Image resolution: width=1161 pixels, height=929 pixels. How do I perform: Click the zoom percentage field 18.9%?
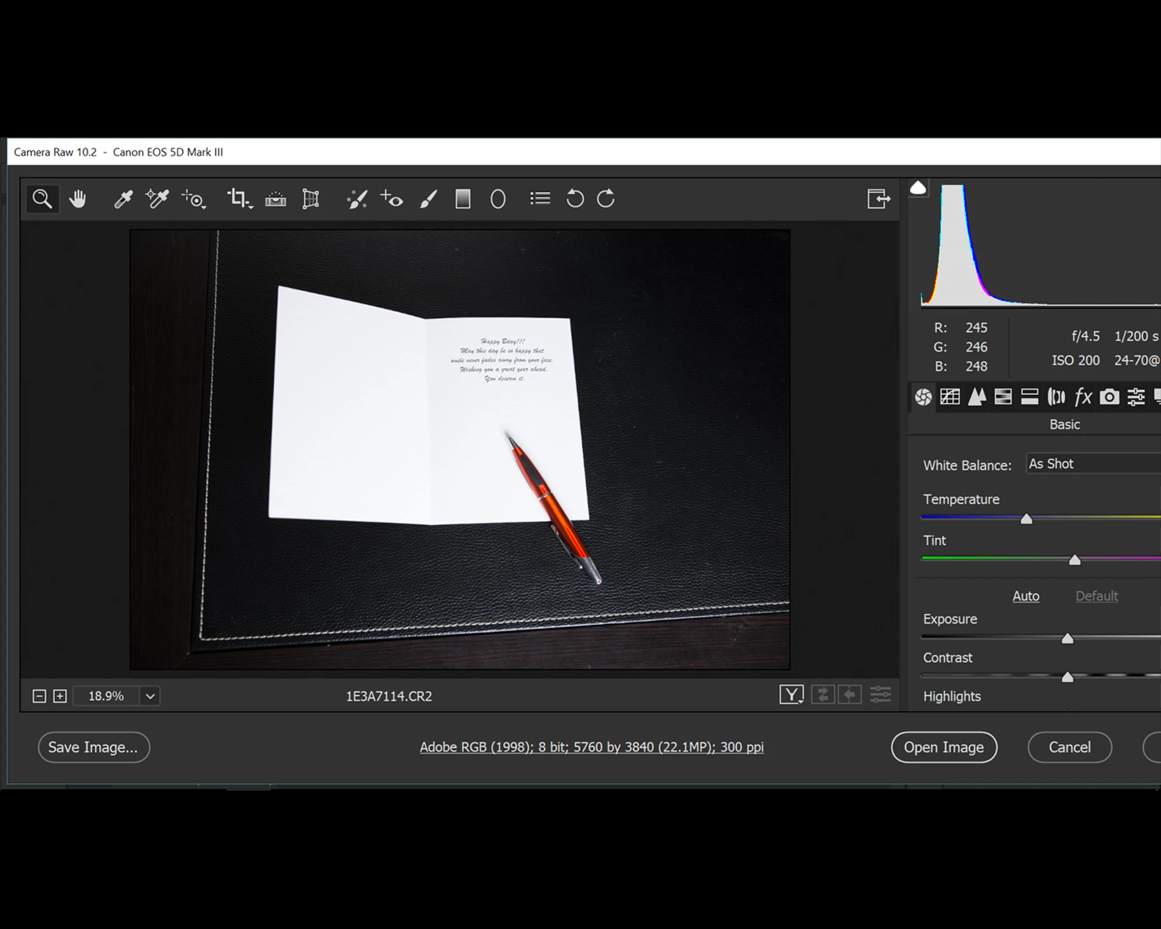(x=106, y=696)
